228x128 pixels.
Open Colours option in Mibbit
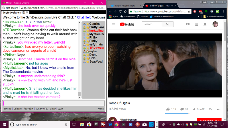click(x=18, y=109)
